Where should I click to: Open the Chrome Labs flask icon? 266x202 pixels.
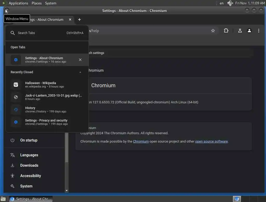(x=240, y=31)
